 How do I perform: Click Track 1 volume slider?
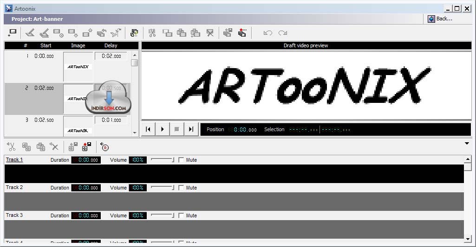pyautogui.click(x=163, y=160)
